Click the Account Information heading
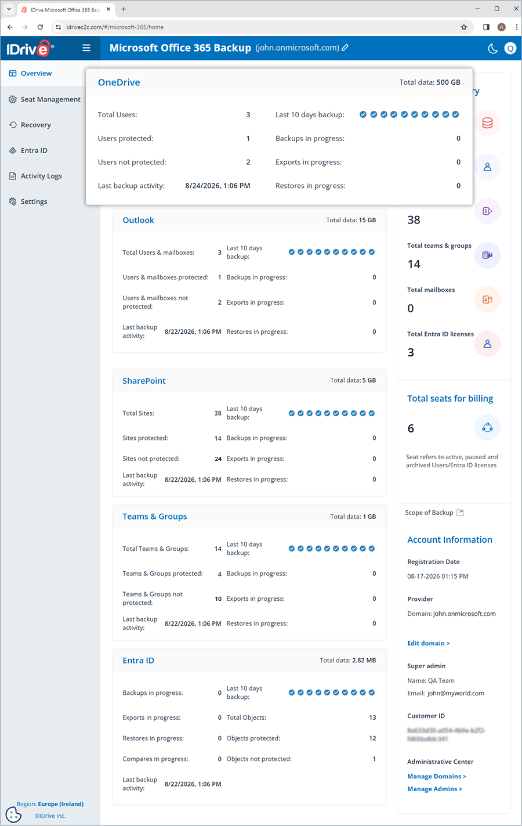 coord(449,540)
